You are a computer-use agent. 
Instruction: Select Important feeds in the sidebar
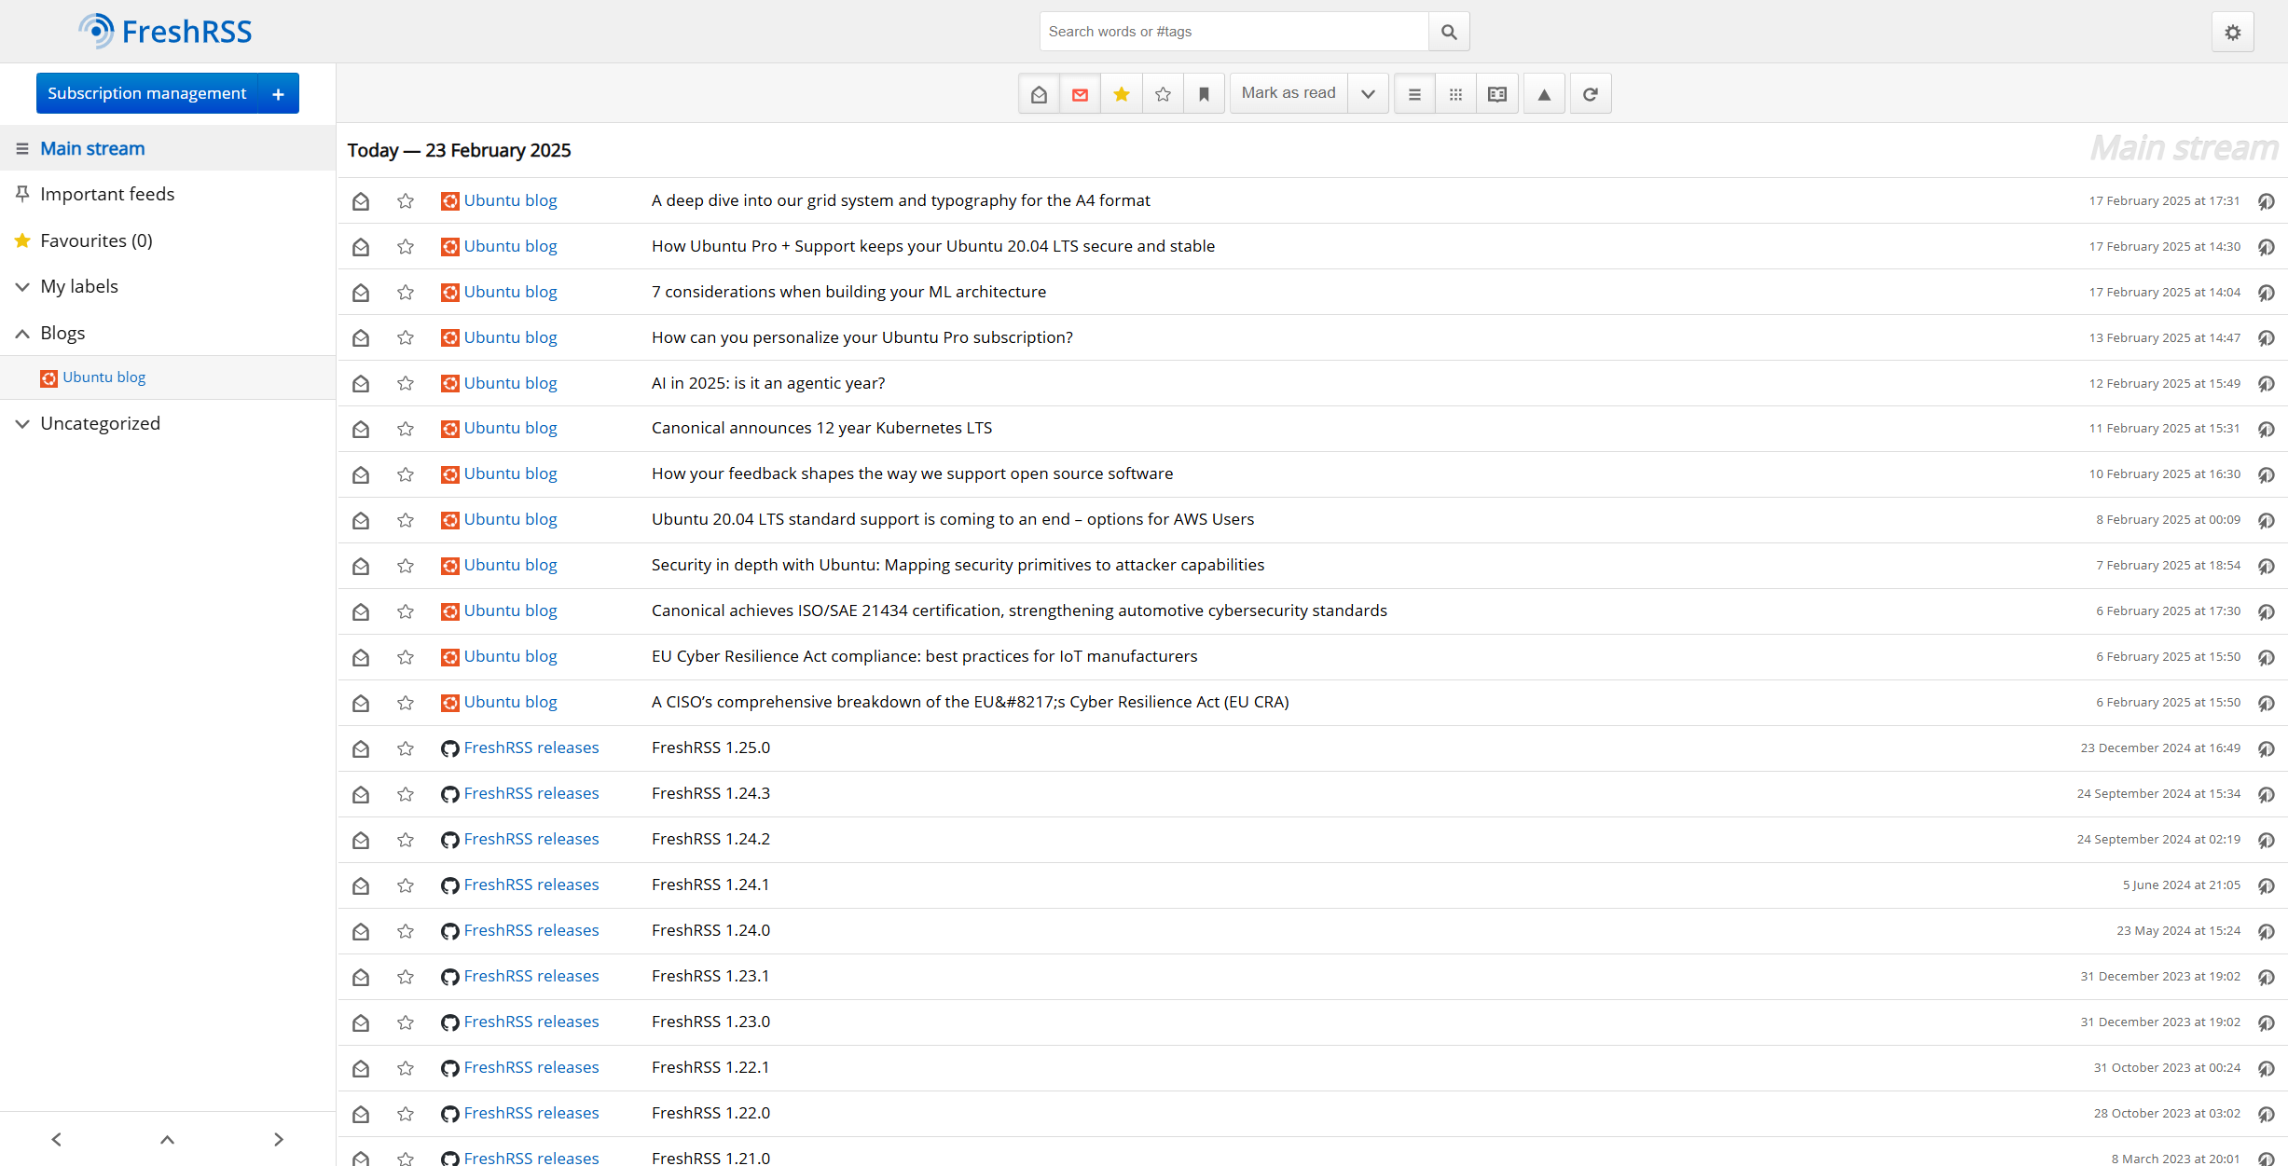pyautogui.click(x=107, y=194)
